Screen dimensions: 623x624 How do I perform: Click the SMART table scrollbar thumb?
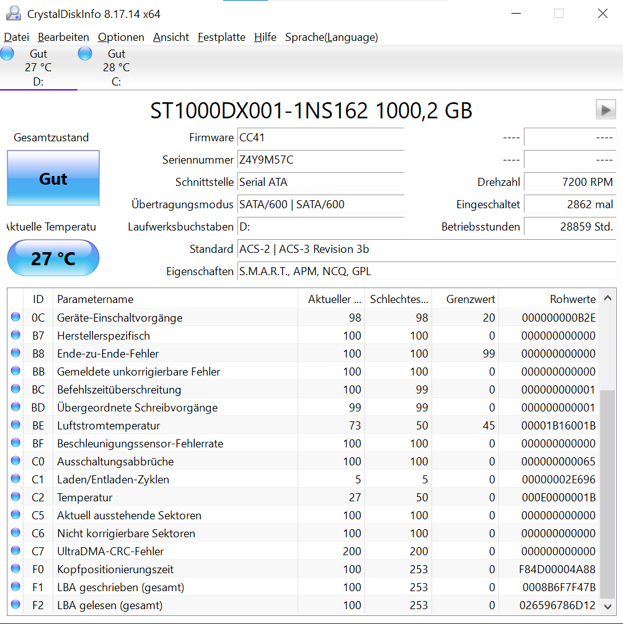click(608, 494)
